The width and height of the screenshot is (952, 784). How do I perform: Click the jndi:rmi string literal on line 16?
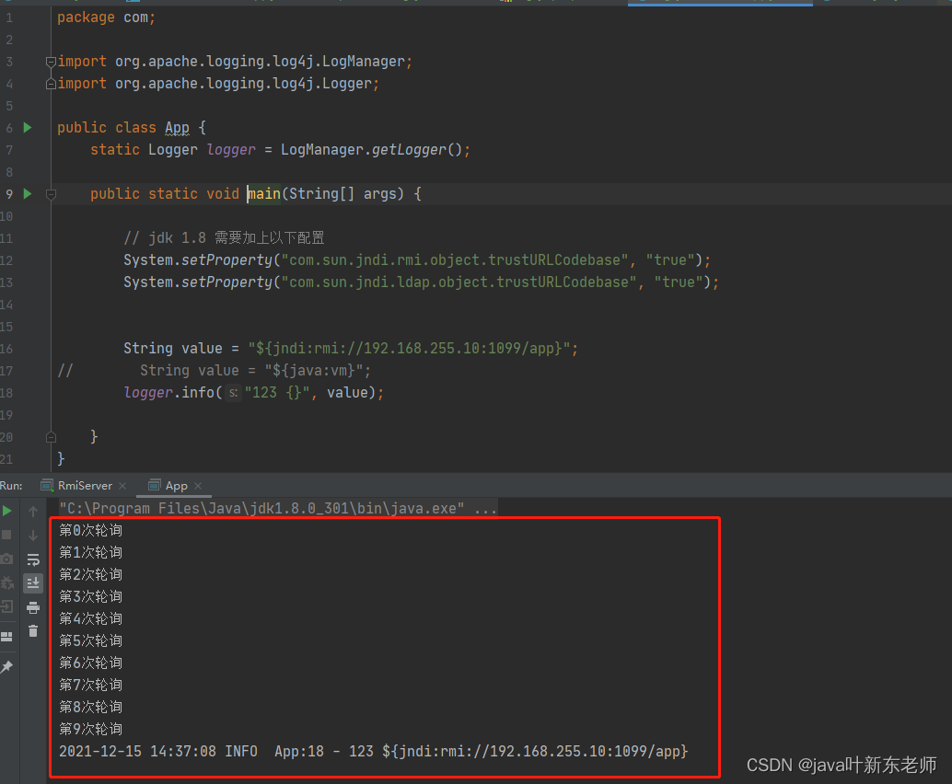[x=409, y=349]
